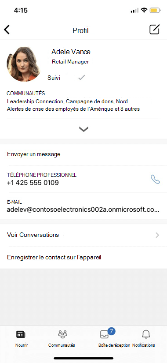The width and height of the screenshot is (167, 363).
Task: Toggle the Suivi following label
Action: (54, 78)
